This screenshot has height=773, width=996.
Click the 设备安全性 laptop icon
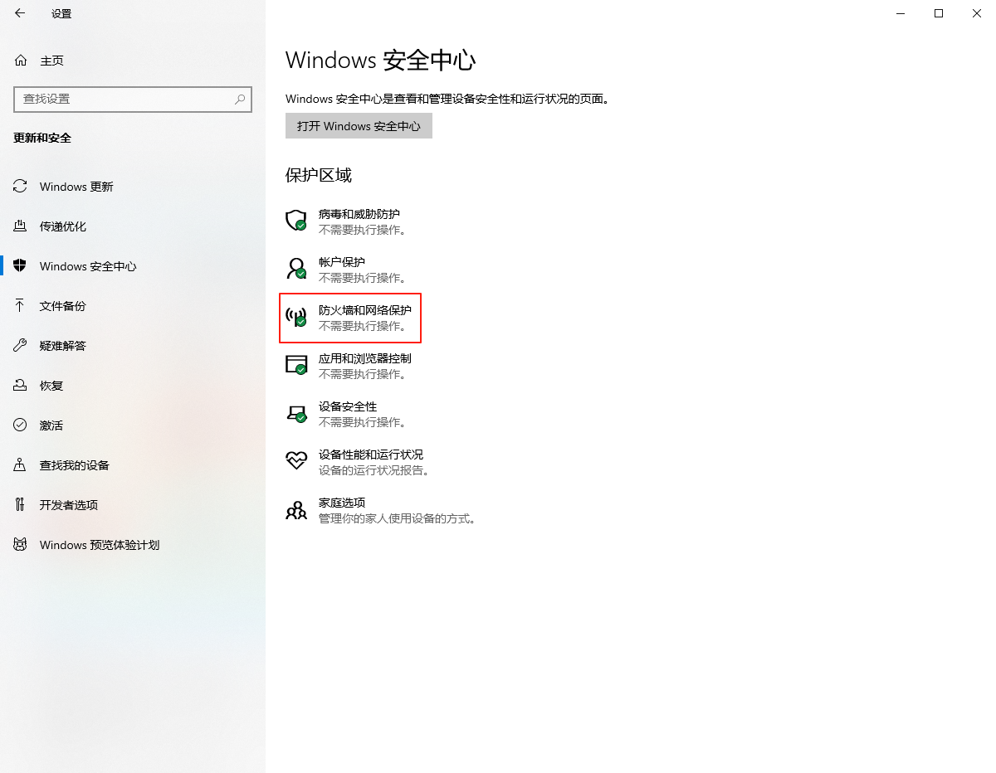point(296,412)
